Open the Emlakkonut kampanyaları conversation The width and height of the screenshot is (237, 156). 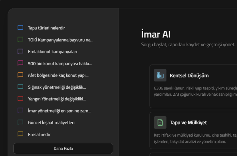pos(52,52)
